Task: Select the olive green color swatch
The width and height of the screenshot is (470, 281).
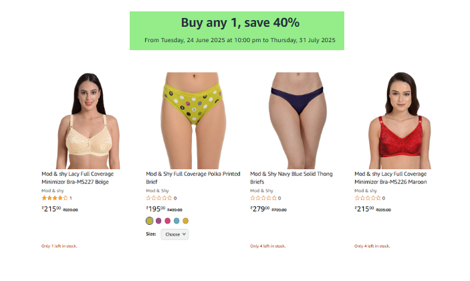Action: [150, 221]
